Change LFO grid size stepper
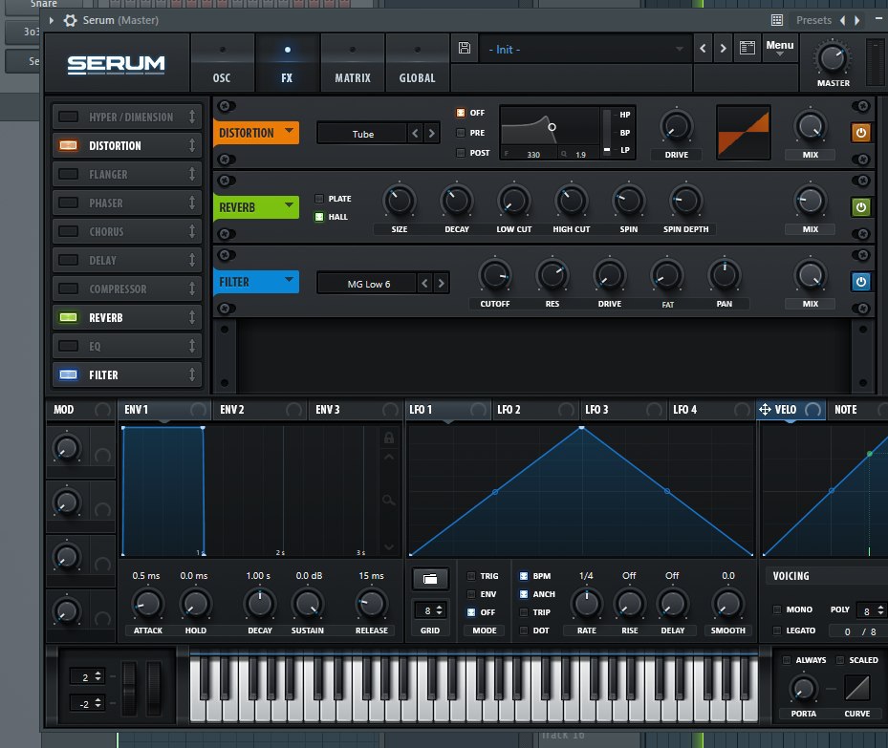 [x=440, y=610]
